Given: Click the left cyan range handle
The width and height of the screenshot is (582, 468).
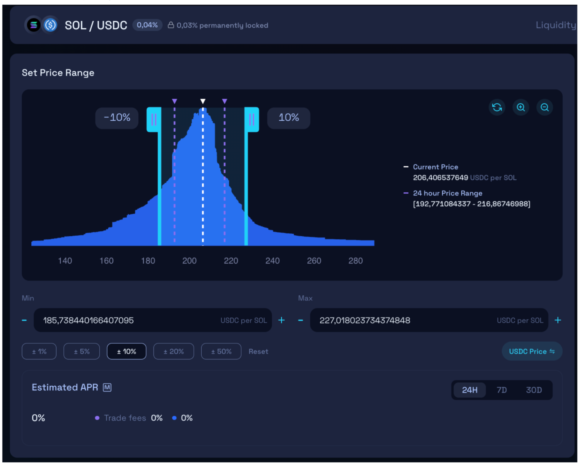Looking at the screenshot, I should [x=154, y=119].
